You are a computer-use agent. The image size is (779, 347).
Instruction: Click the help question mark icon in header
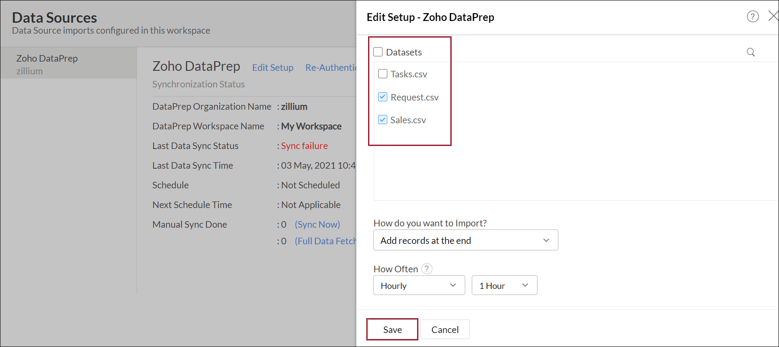pyautogui.click(x=752, y=17)
